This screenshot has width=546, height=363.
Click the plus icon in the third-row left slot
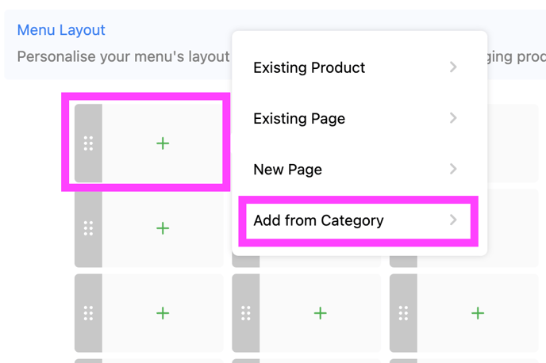click(x=163, y=313)
